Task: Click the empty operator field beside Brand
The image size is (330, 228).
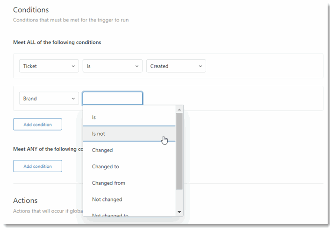Action: [x=112, y=98]
